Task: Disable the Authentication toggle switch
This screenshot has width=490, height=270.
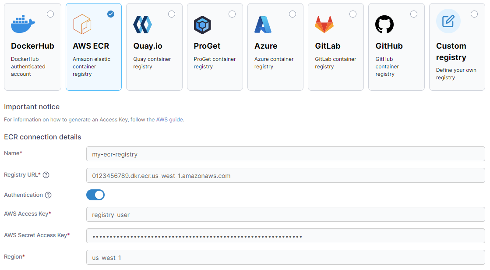Action: [95, 195]
